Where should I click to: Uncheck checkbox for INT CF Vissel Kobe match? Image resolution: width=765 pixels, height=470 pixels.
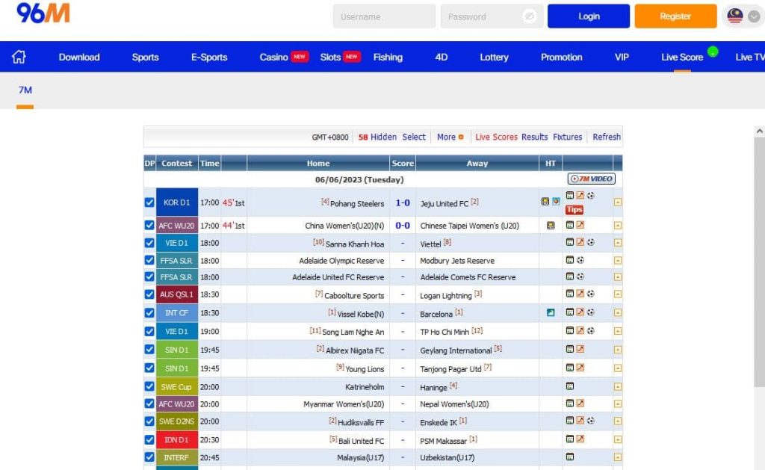coord(149,313)
